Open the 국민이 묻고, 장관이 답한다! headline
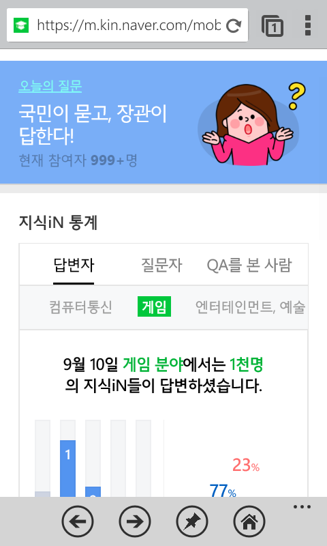This screenshot has width=327, height=546. (93, 125)
